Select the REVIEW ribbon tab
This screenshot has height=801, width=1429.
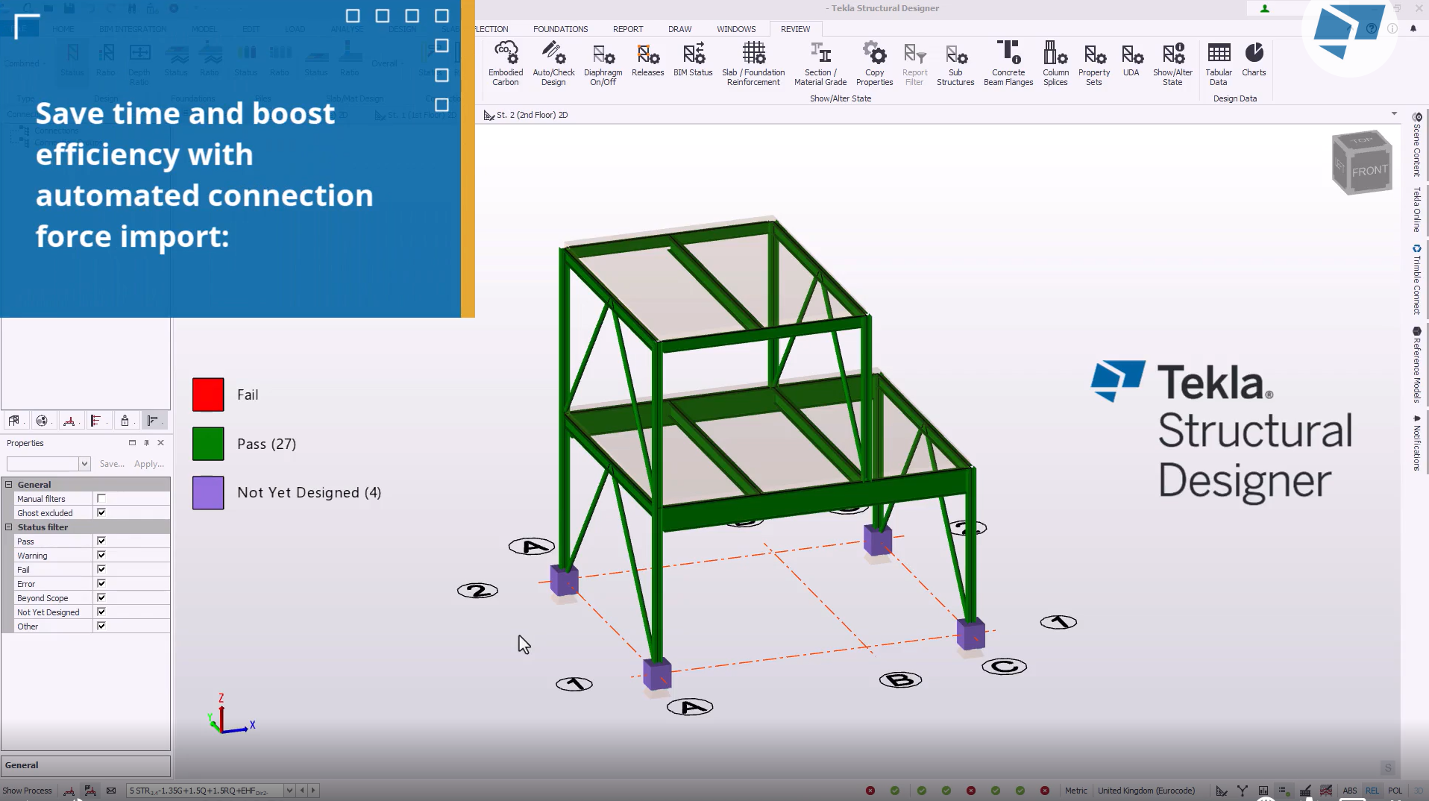coord(795,29)
